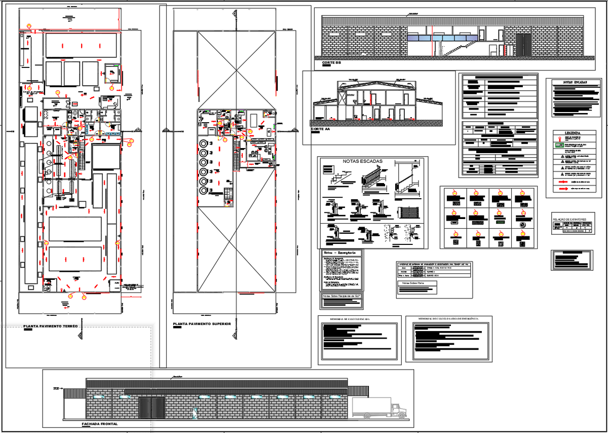Screen dimensions: 608x433
Task: Click the green LED display symbol in the symbol grid
Action: click(501, 222)
